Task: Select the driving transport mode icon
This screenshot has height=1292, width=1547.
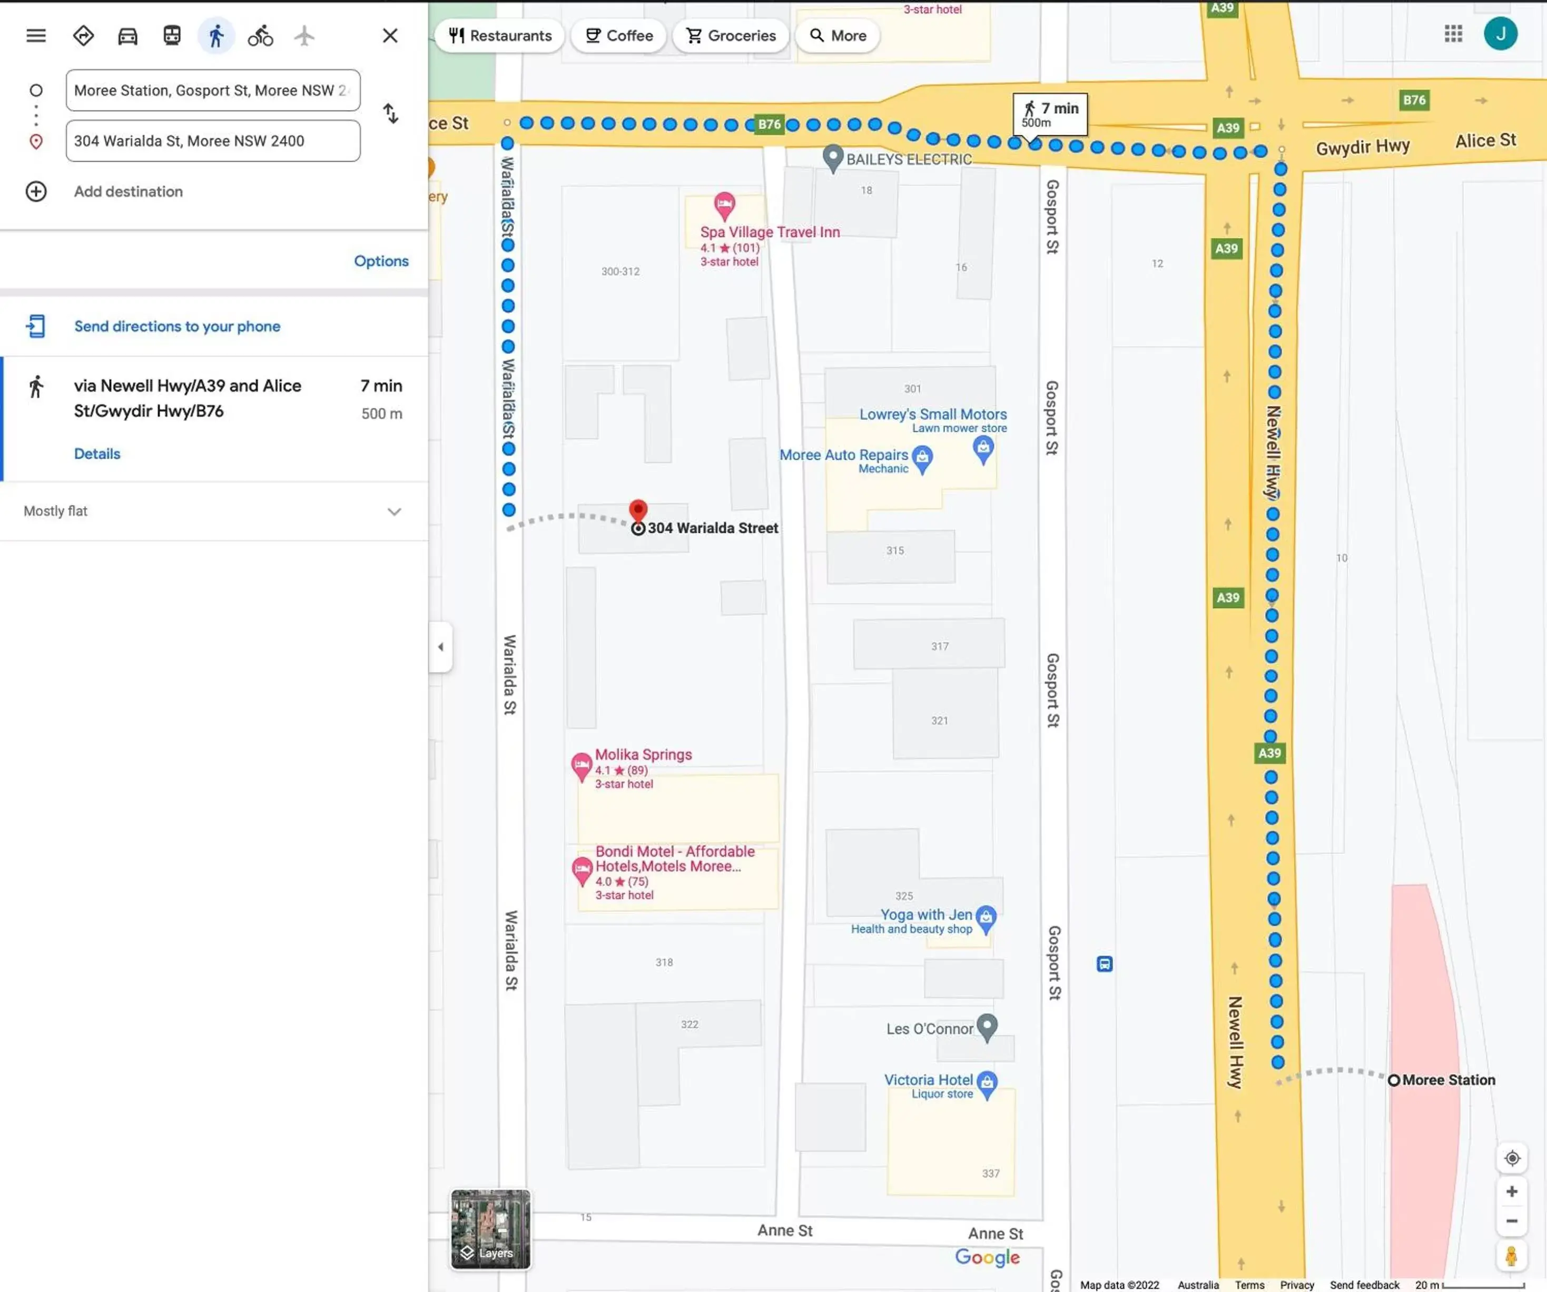Action: (126, 35)
